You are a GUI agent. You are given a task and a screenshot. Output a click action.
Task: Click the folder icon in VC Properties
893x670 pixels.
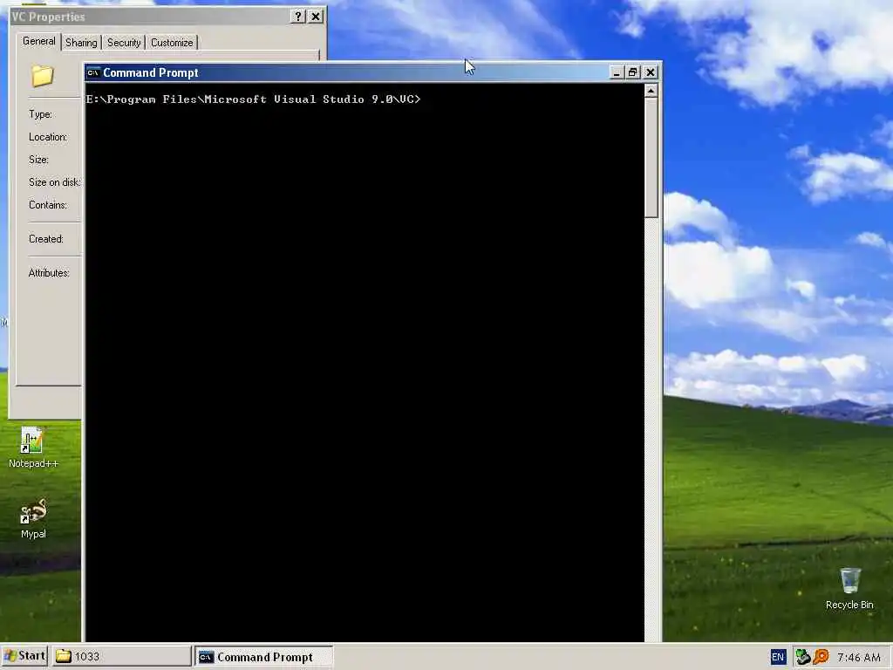pos(42,76)
